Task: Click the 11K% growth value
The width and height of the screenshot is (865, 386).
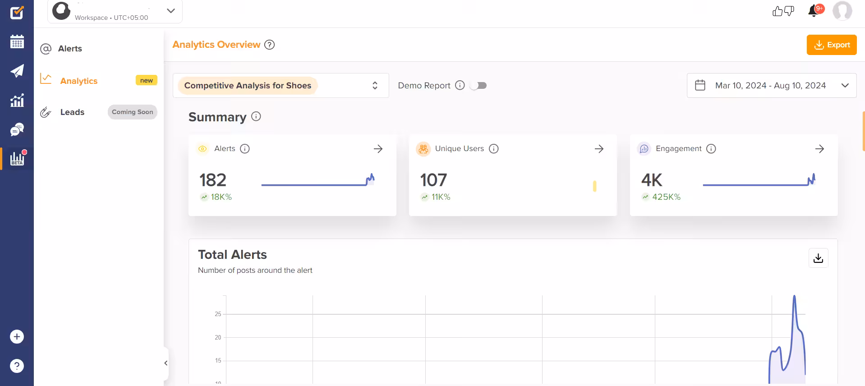Action: [441, 197]
